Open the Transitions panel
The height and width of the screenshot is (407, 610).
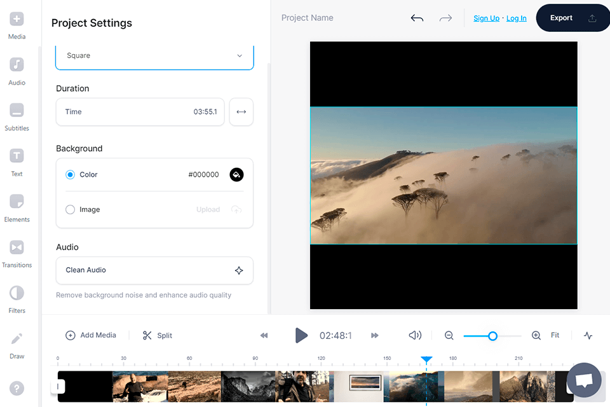tap(17, 254)
